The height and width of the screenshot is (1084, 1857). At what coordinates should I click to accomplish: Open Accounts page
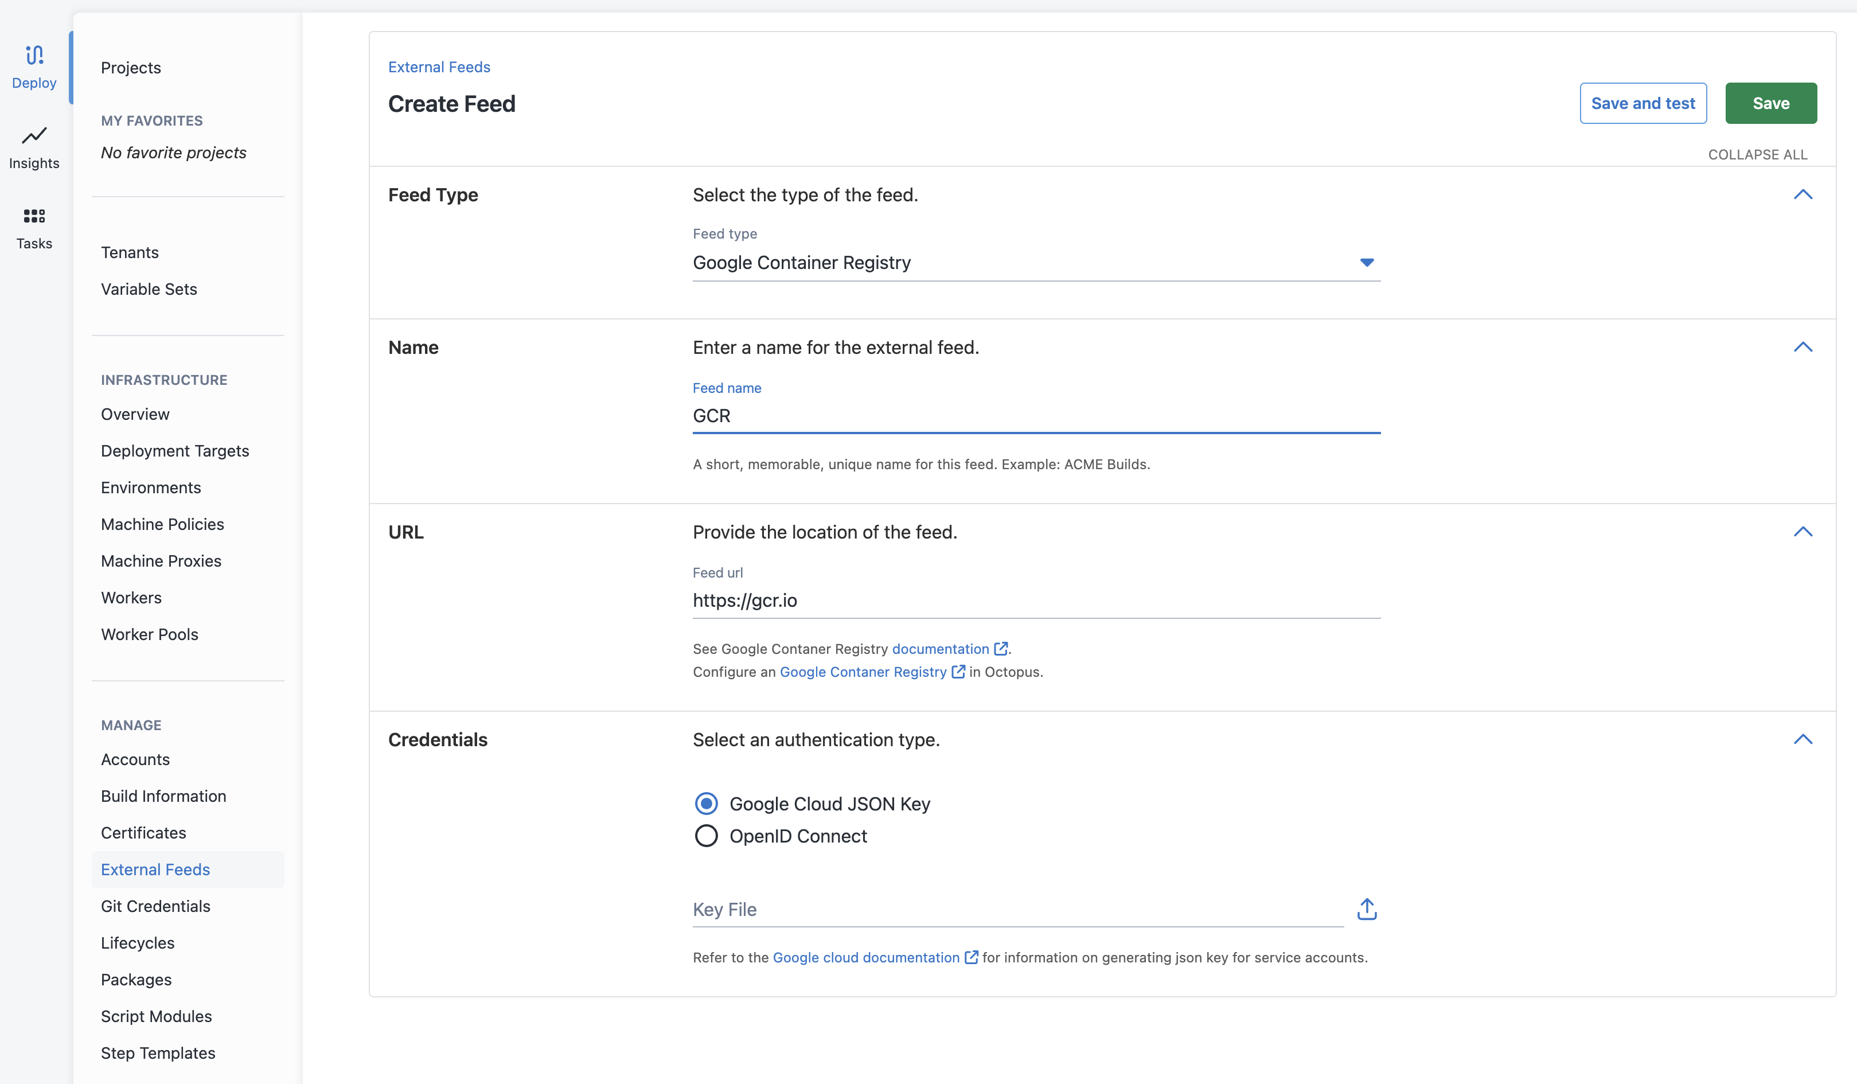135,759
